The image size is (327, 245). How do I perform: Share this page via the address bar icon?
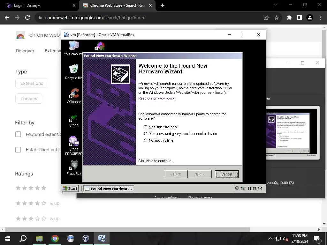(x=266, y=18)
